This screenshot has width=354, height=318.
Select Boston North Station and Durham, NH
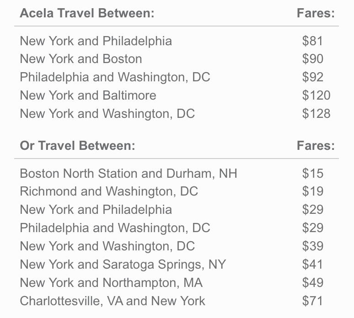click(x=129, y=173)
